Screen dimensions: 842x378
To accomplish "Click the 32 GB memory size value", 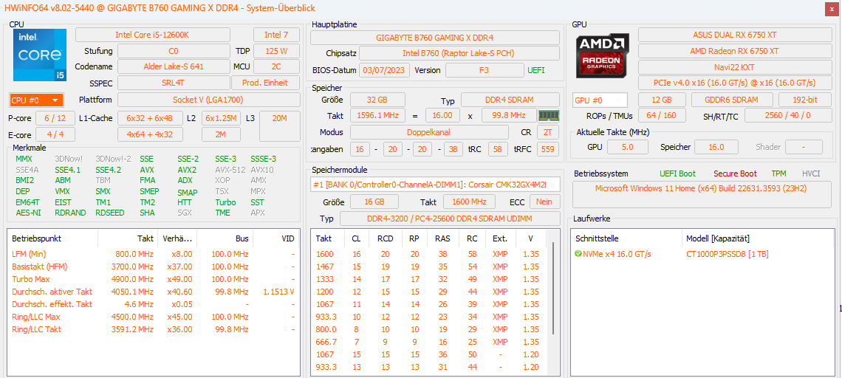I will click(377, 100).
